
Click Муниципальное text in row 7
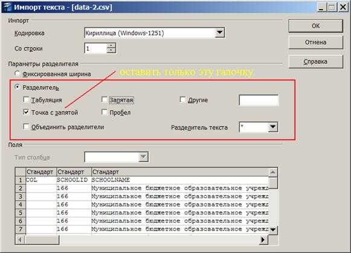pos(117,229)
